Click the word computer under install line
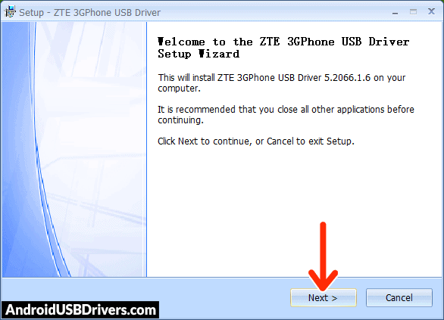 click(178, 89)
